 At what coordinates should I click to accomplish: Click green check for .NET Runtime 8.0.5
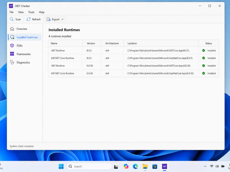(x=204, y=50)
